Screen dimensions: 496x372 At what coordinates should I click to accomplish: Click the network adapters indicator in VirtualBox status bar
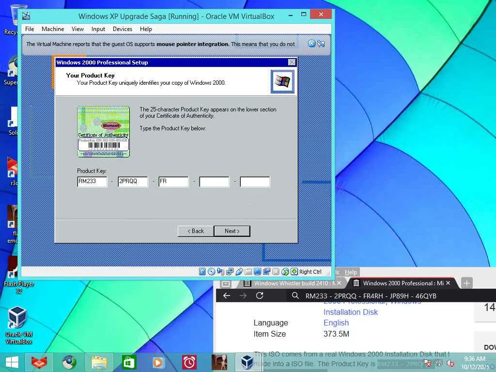pos(230,271)
